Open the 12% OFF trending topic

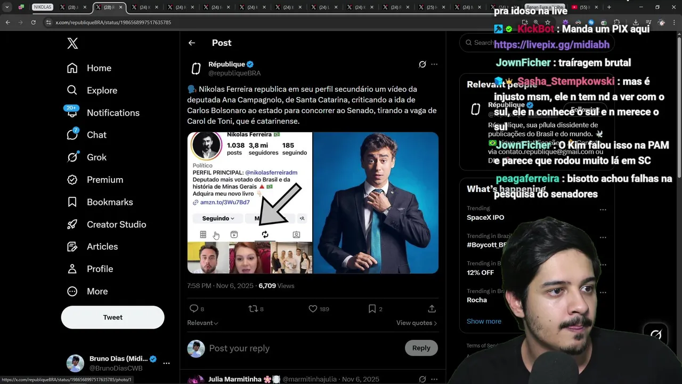point(480,273)
